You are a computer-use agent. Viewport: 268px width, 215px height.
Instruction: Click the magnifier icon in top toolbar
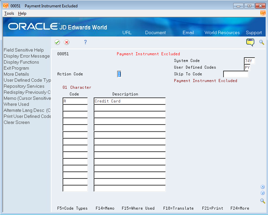click(x=262, y=42)
